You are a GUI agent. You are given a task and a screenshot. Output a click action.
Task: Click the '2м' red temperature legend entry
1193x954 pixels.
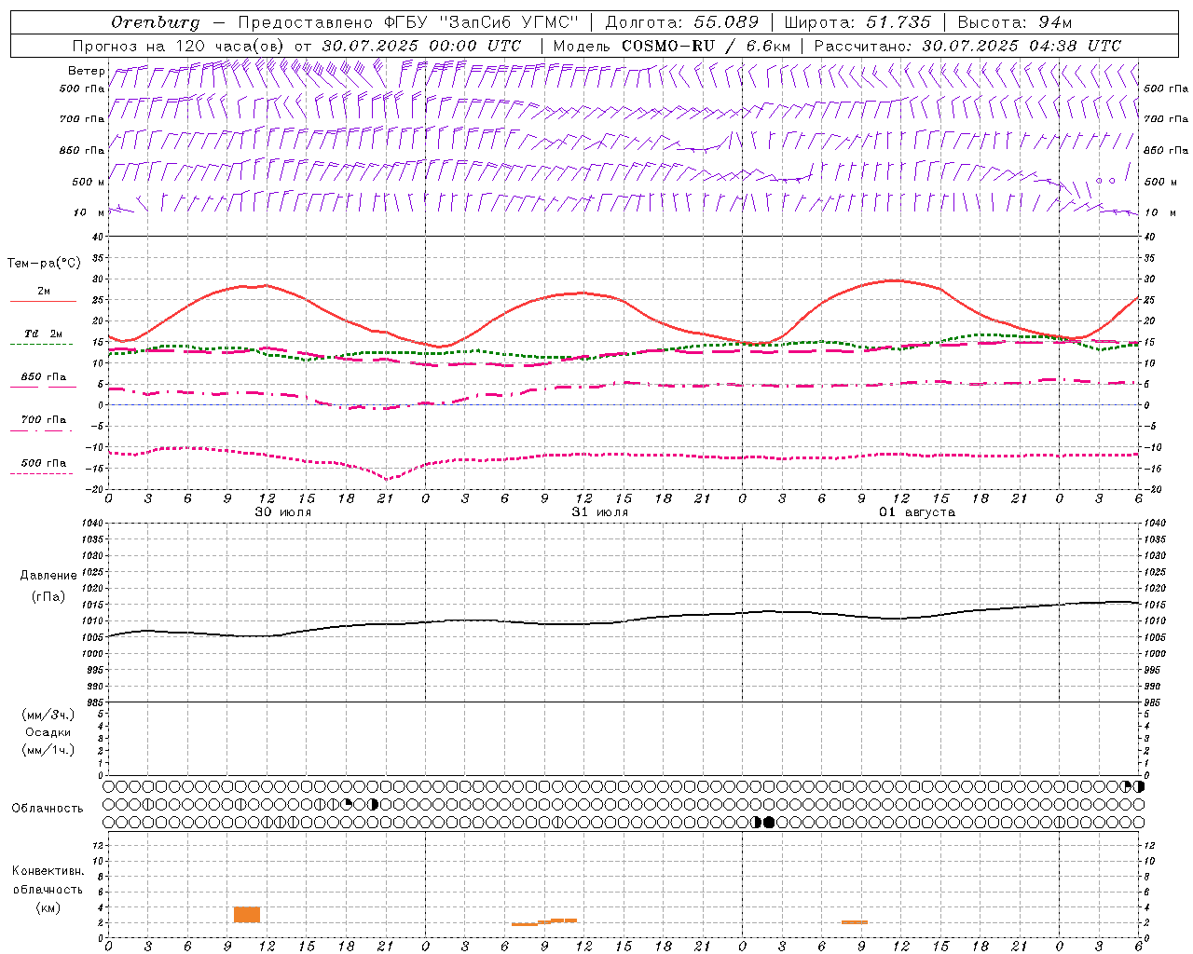pyautogui.click(x=44, y=291)
